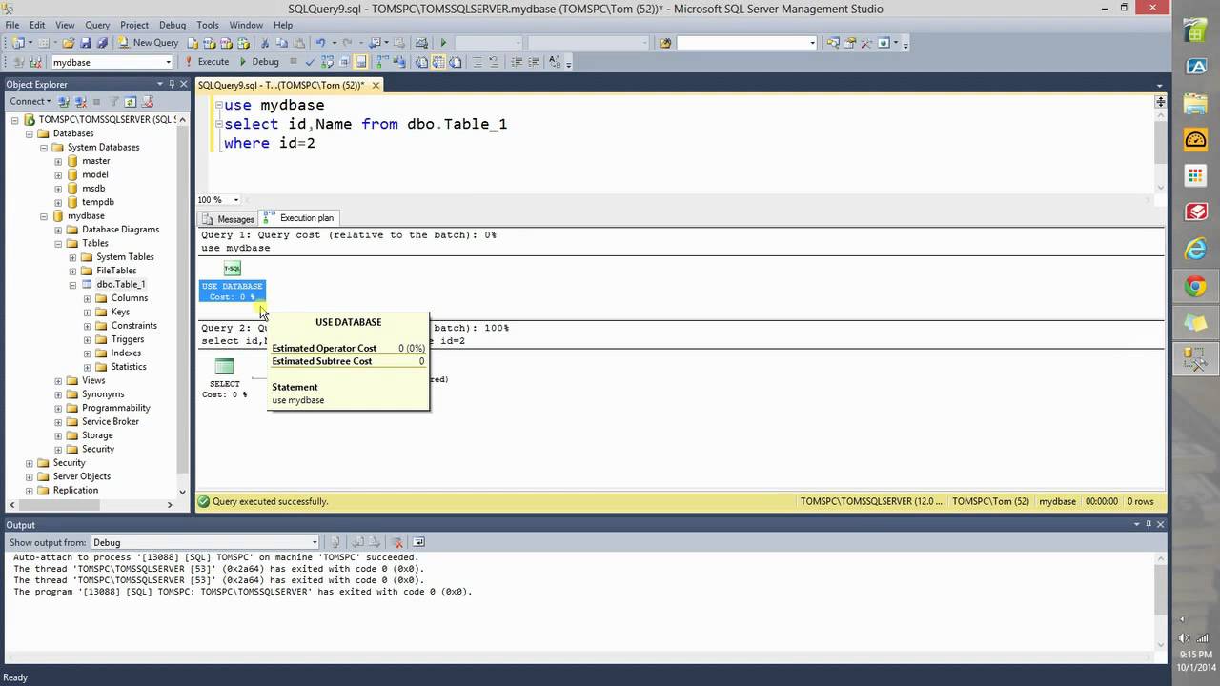Select the Replication tree item
The image size is (1220, 686).
[75, 490]
